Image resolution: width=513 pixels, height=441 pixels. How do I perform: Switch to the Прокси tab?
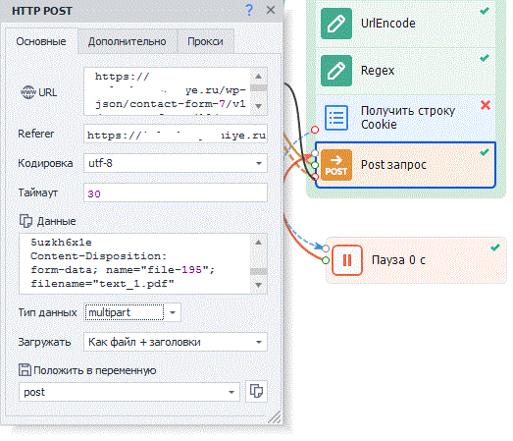point(205,41)
